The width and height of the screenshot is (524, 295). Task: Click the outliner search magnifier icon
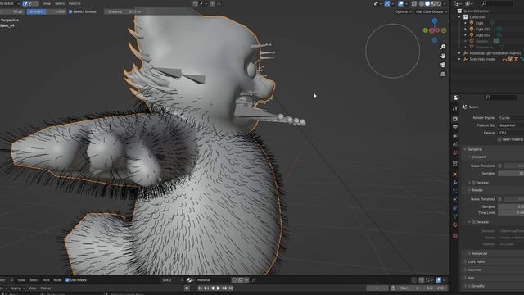[x=484, y=3]
